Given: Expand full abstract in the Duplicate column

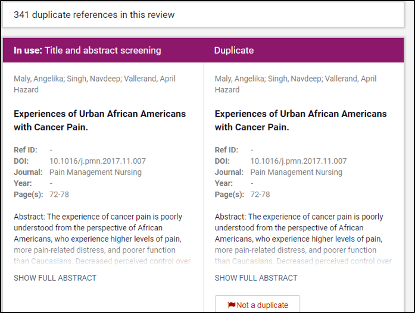Looking at the screenshot, I should [x=256, y=278].
